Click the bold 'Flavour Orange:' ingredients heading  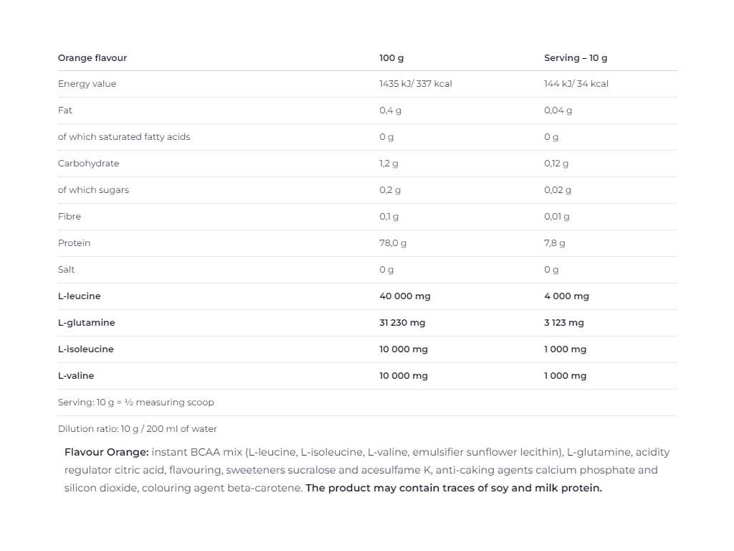pyautogui.click(x=106, y=452)
